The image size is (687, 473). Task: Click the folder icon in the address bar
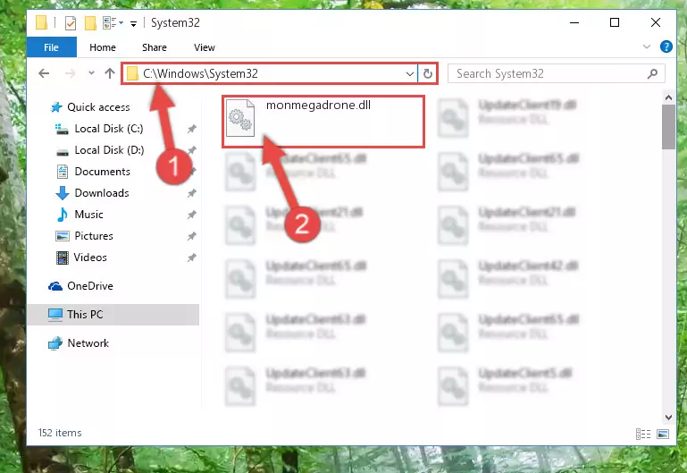[x=132, y=73]
